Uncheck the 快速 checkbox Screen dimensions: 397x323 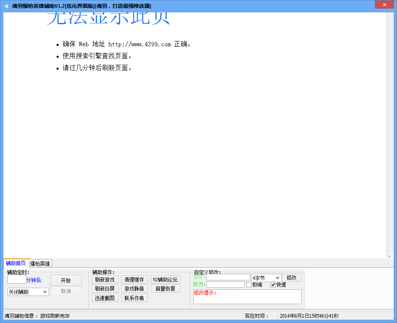273,284
